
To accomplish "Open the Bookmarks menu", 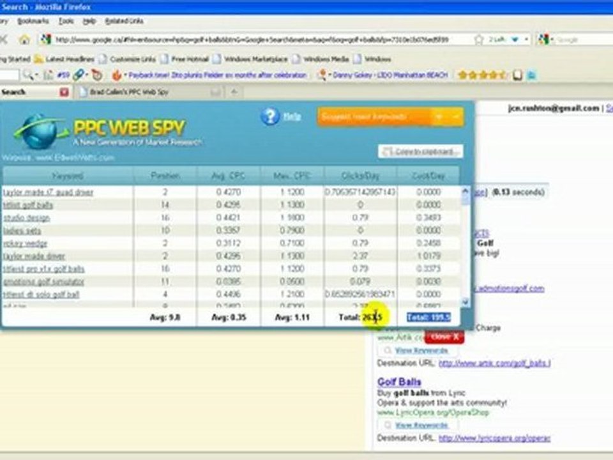I will tap(33, 20).
